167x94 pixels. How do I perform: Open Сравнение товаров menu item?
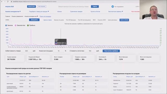[x=76, y=11]
